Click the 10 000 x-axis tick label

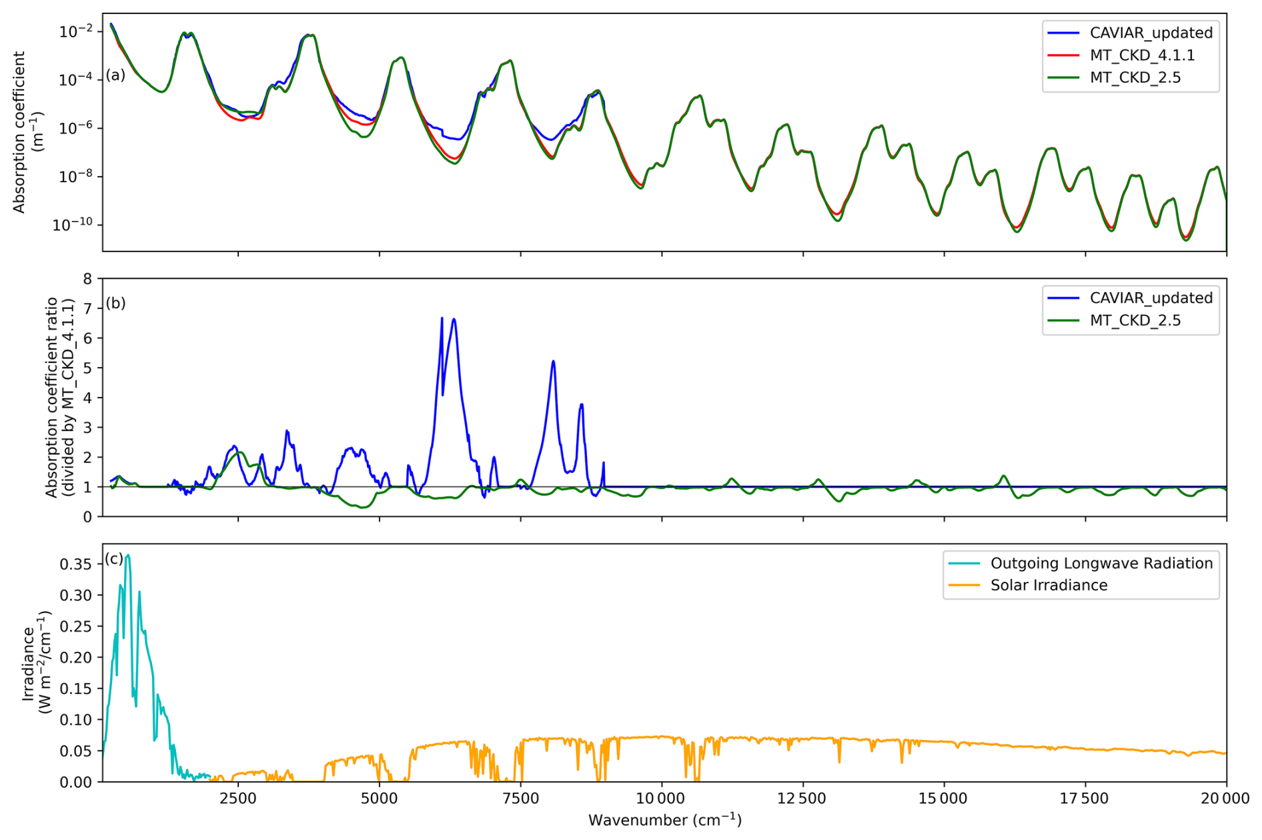pyautogui.click(x=662, y=799)
